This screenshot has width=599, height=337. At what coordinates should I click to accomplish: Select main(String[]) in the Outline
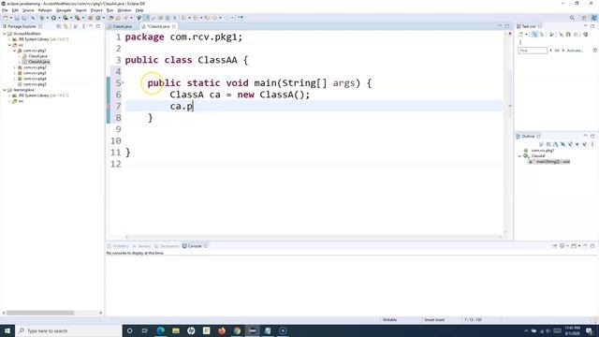point(550,162)
